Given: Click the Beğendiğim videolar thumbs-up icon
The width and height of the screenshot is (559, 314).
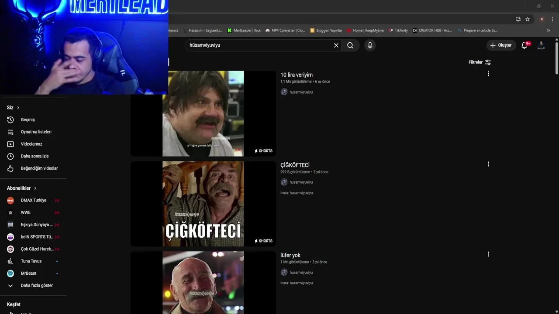Looking at the screenshot, I should click(10, 168).
